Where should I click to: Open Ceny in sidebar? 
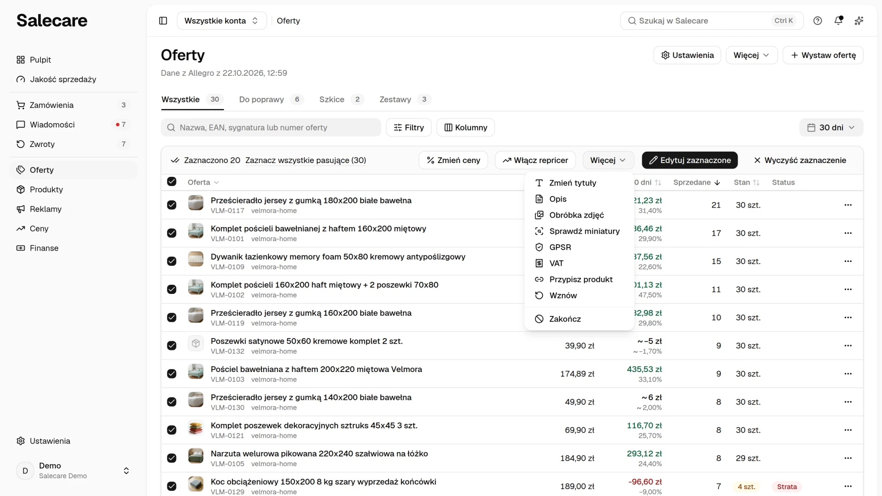73,229
